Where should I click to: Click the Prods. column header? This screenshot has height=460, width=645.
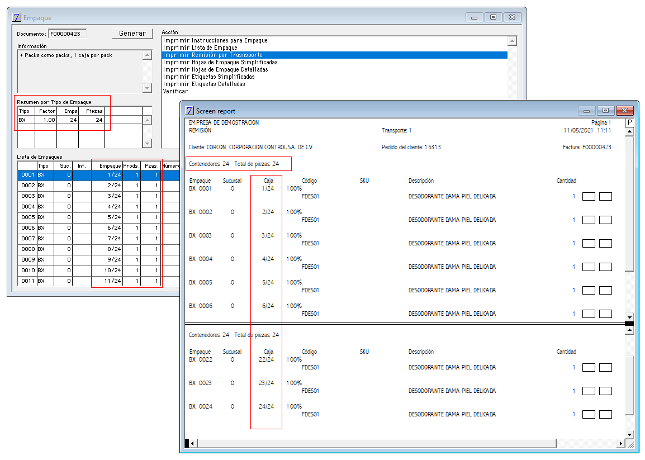(x=131, y=166)
